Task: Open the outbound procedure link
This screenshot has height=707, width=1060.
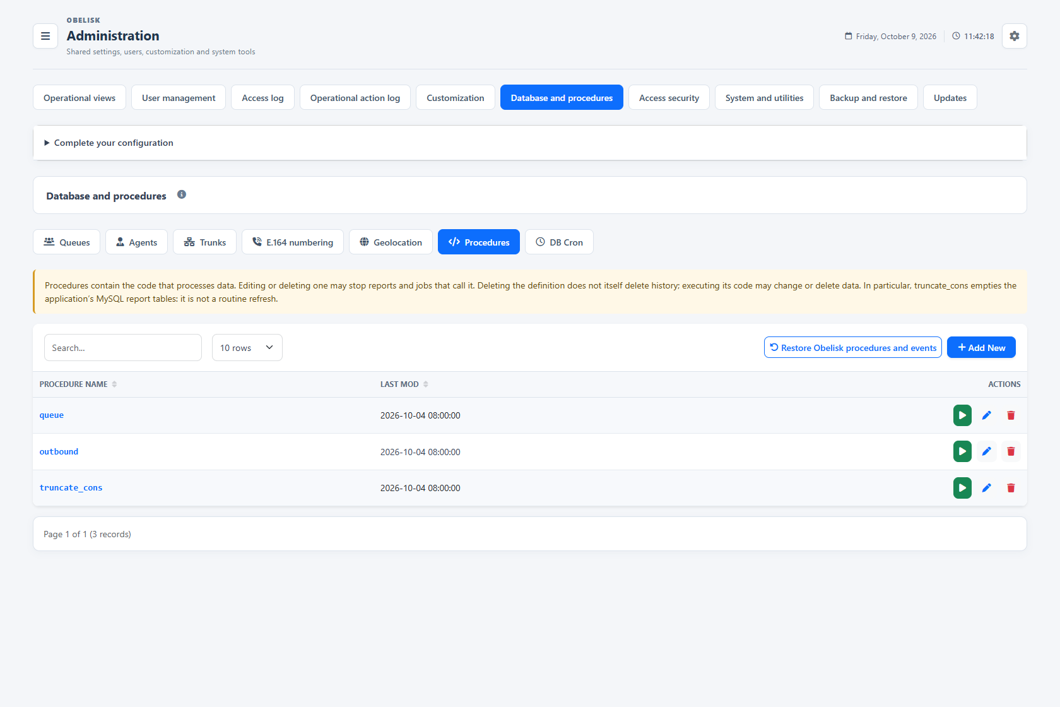Action: (x=59, y=451)
